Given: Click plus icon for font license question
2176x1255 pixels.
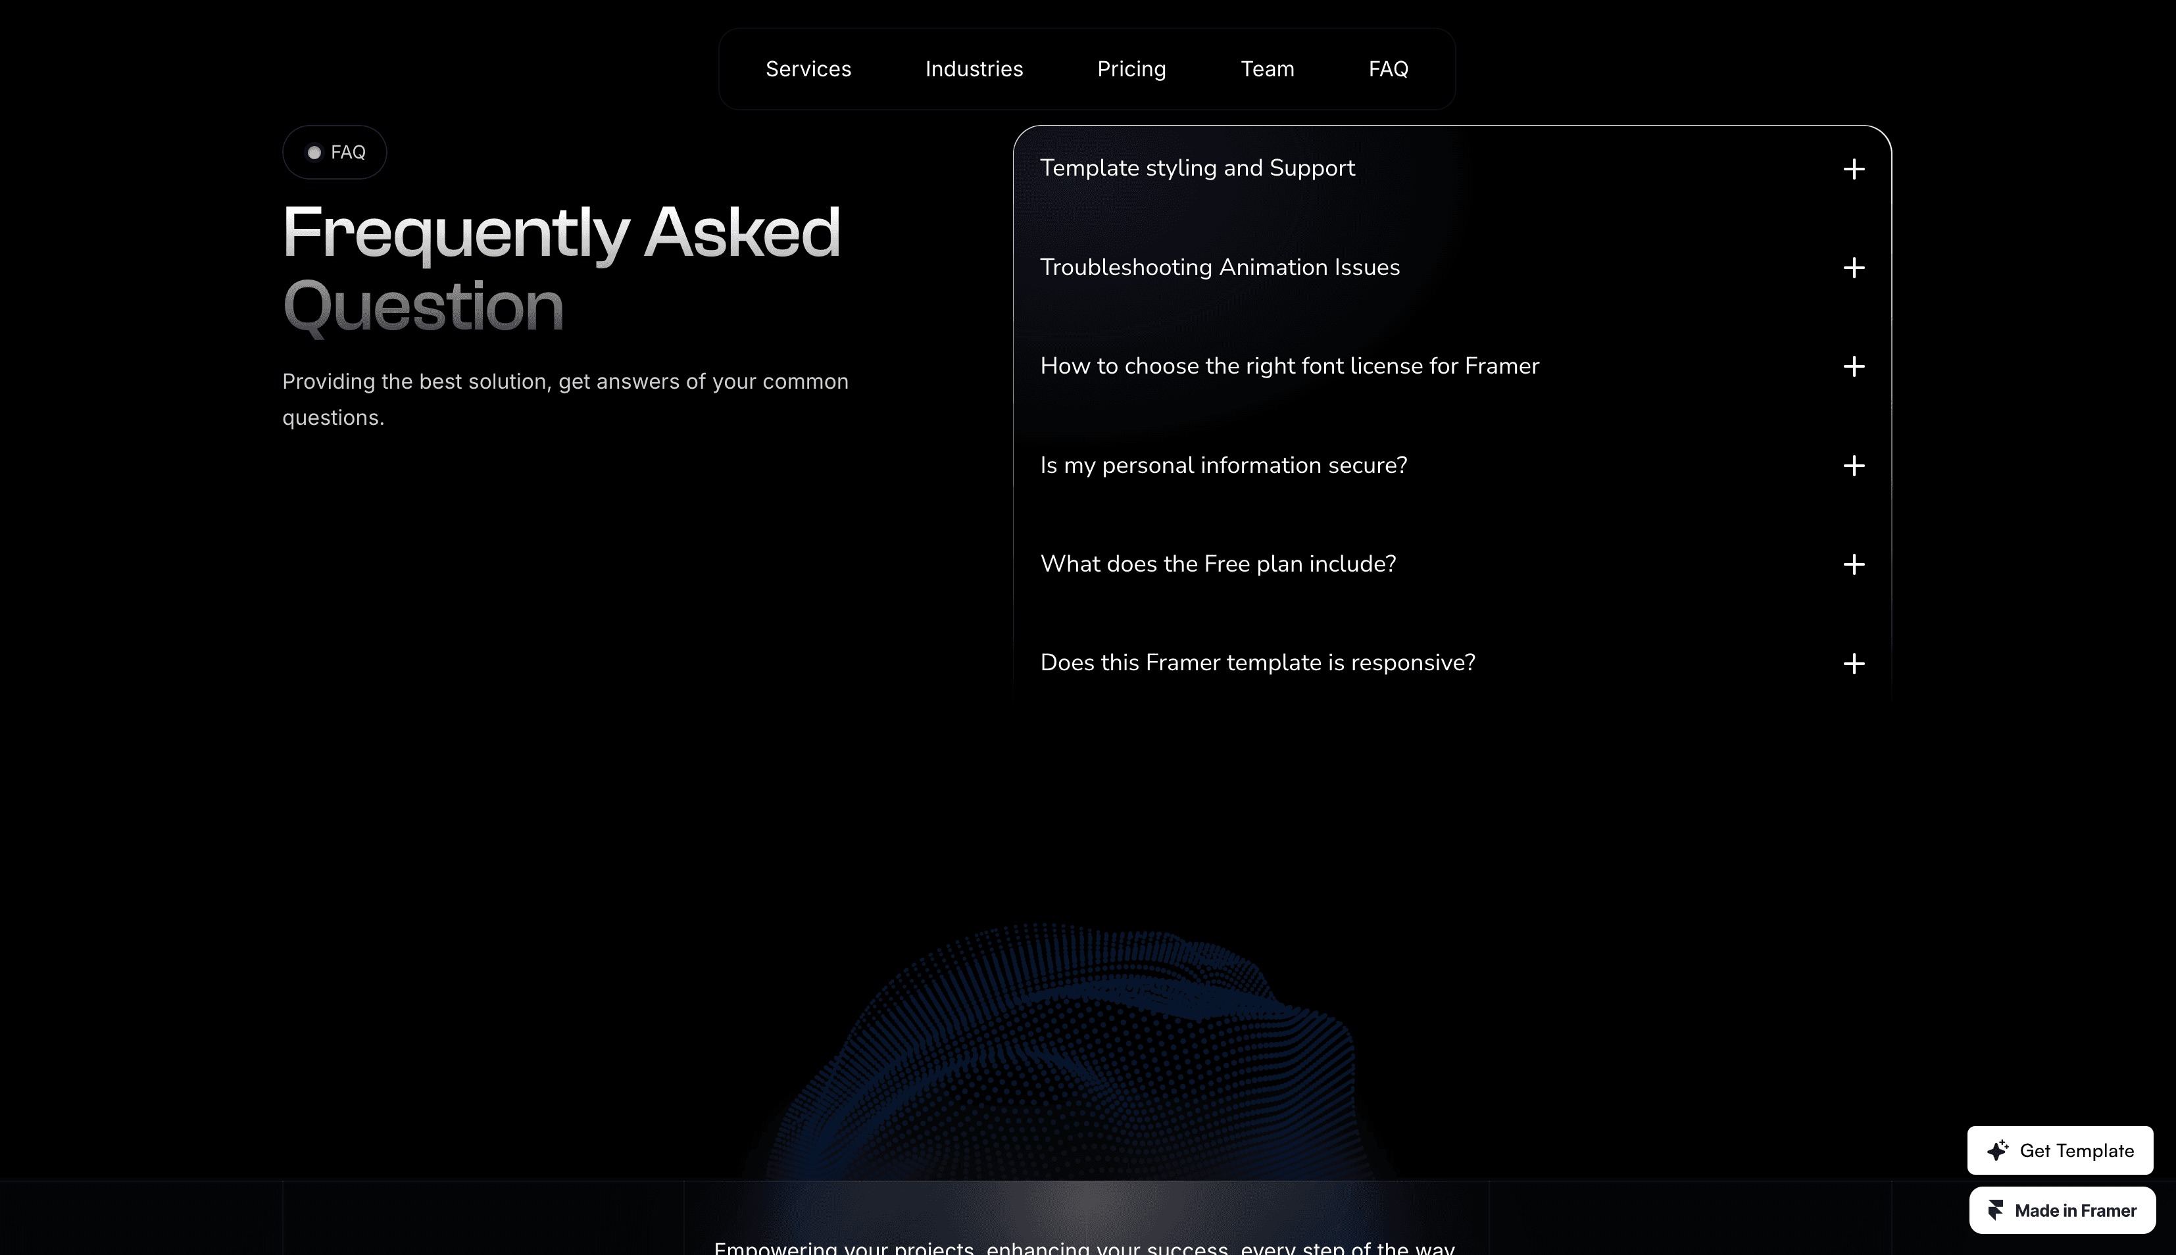Looking at the screenshot, I should [1853, 367].
